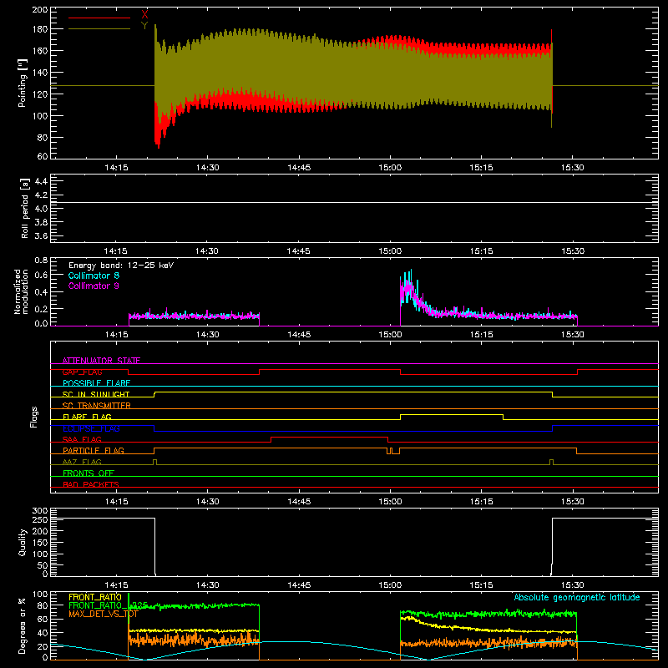The height and width of the screenshot is (668, 668).
Task: Click 14:45 tick under Roll period plot
Action: 299,251
